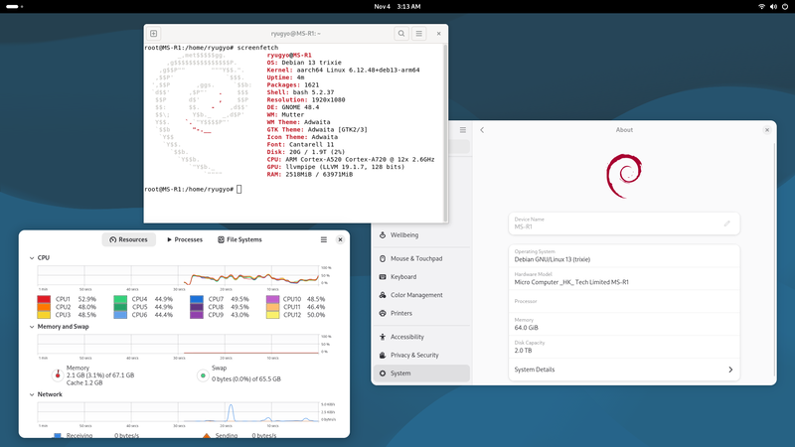Change the CPU5 dark green swatch
The image size is (795, 447).
[x=120, y=307]
